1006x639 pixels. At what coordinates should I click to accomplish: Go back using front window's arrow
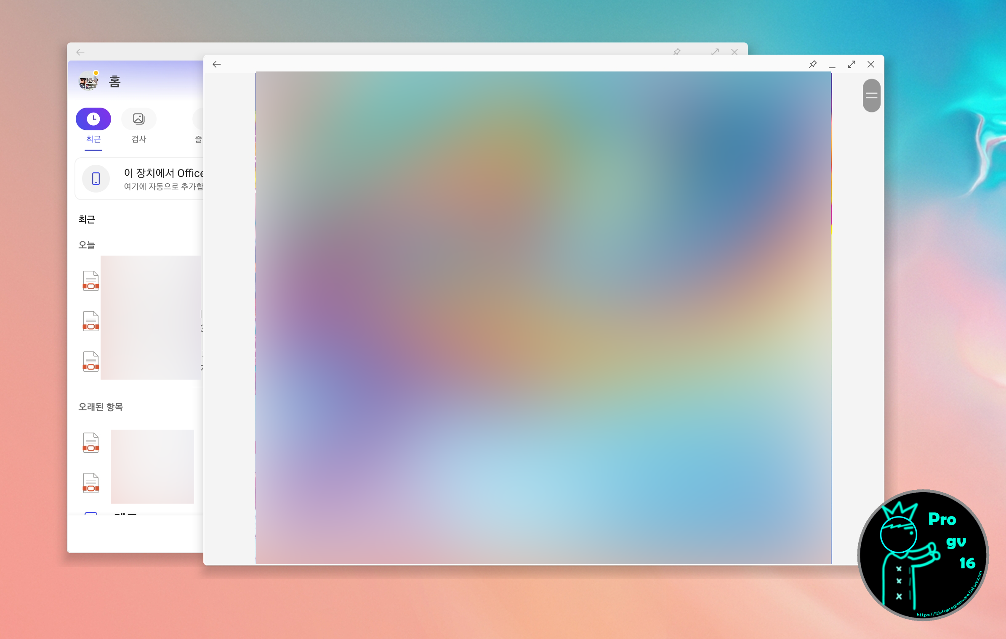tap(217, 64)
